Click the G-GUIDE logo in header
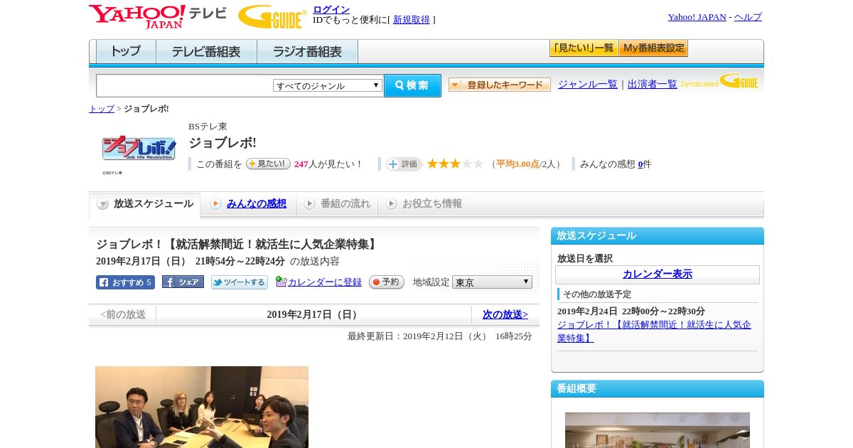The width and height of the screenshot is (853, 448). tap(272, 17)
